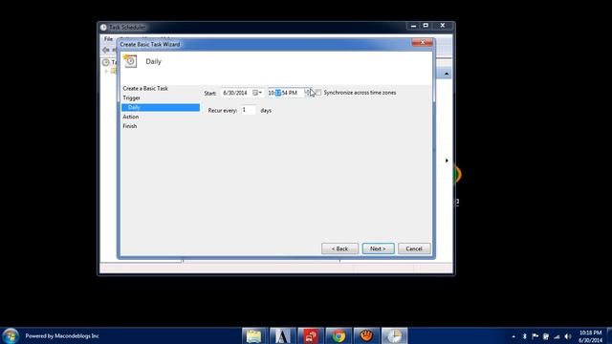The image size is (612, 344).
Task: Open Windows Explorer from the taskbar
Action: (253, 335)
